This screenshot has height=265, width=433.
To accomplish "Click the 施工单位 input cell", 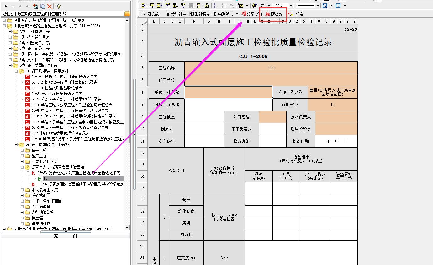I will (271, 80).
